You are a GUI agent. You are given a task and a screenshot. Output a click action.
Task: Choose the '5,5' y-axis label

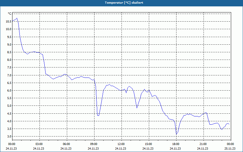(x=9, y=98)
